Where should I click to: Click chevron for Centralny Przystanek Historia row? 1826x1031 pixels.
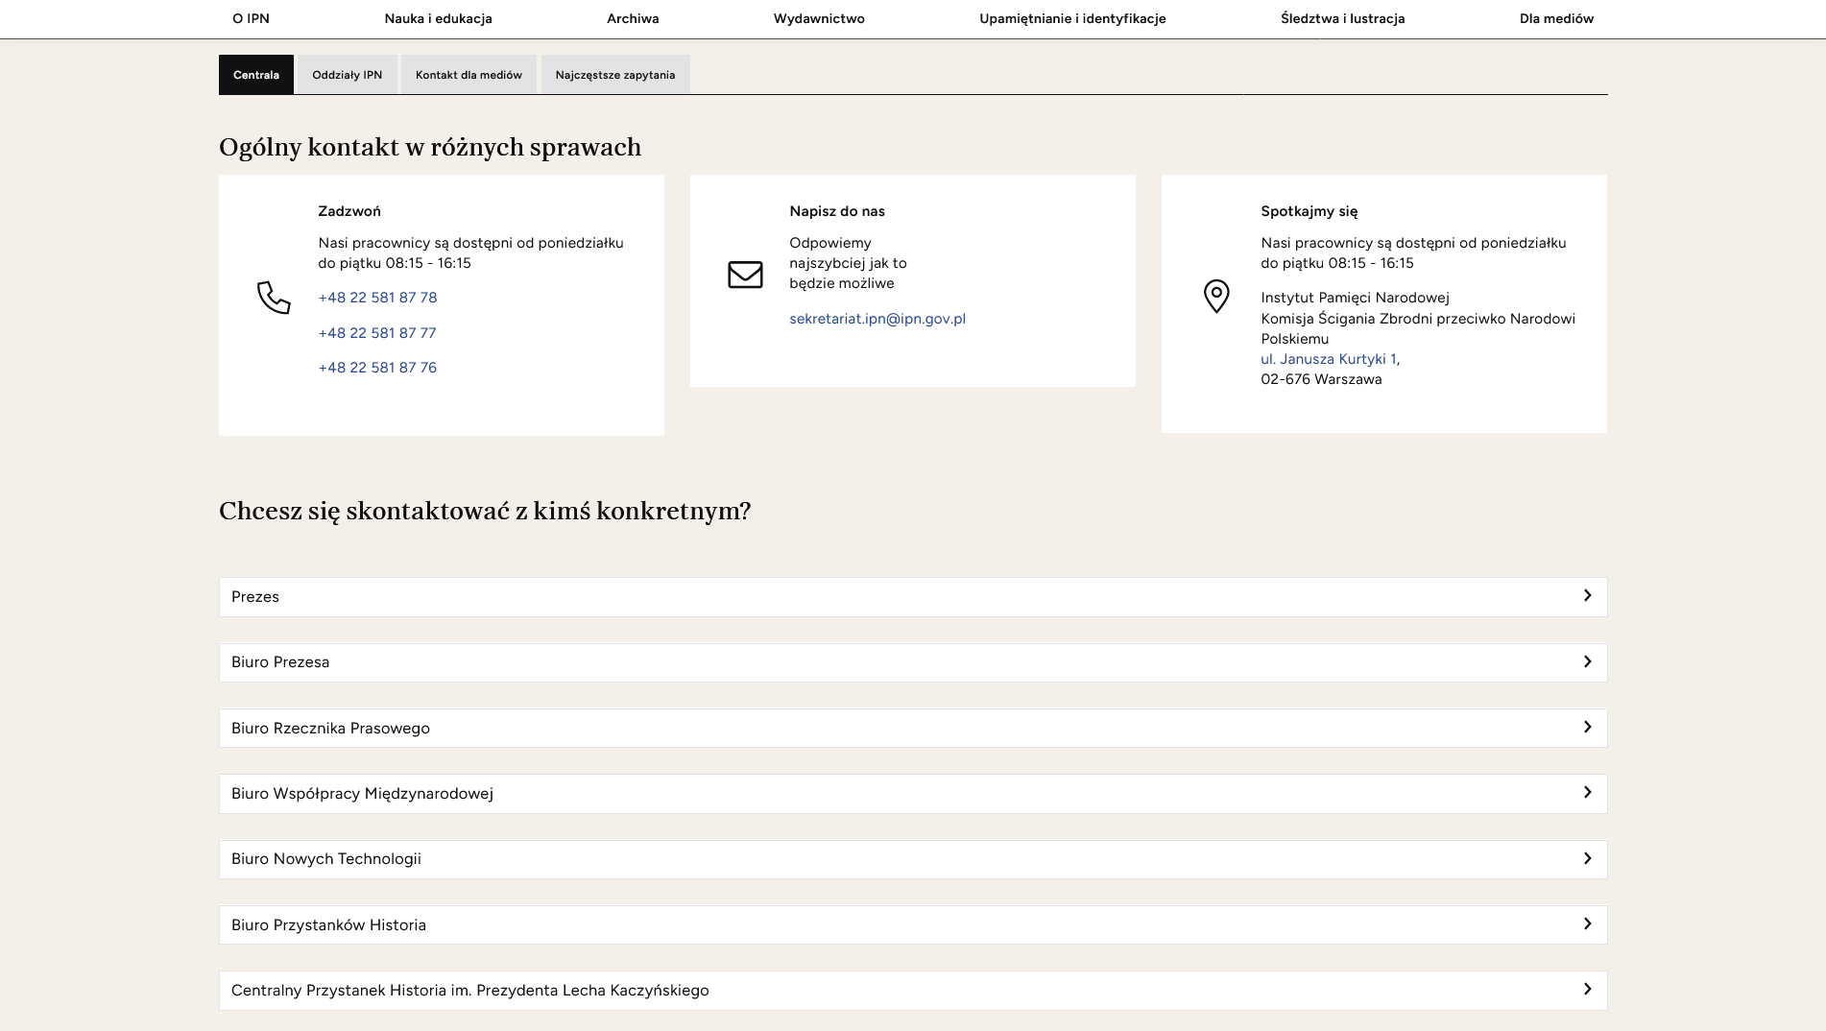[x=1587, y=990]
